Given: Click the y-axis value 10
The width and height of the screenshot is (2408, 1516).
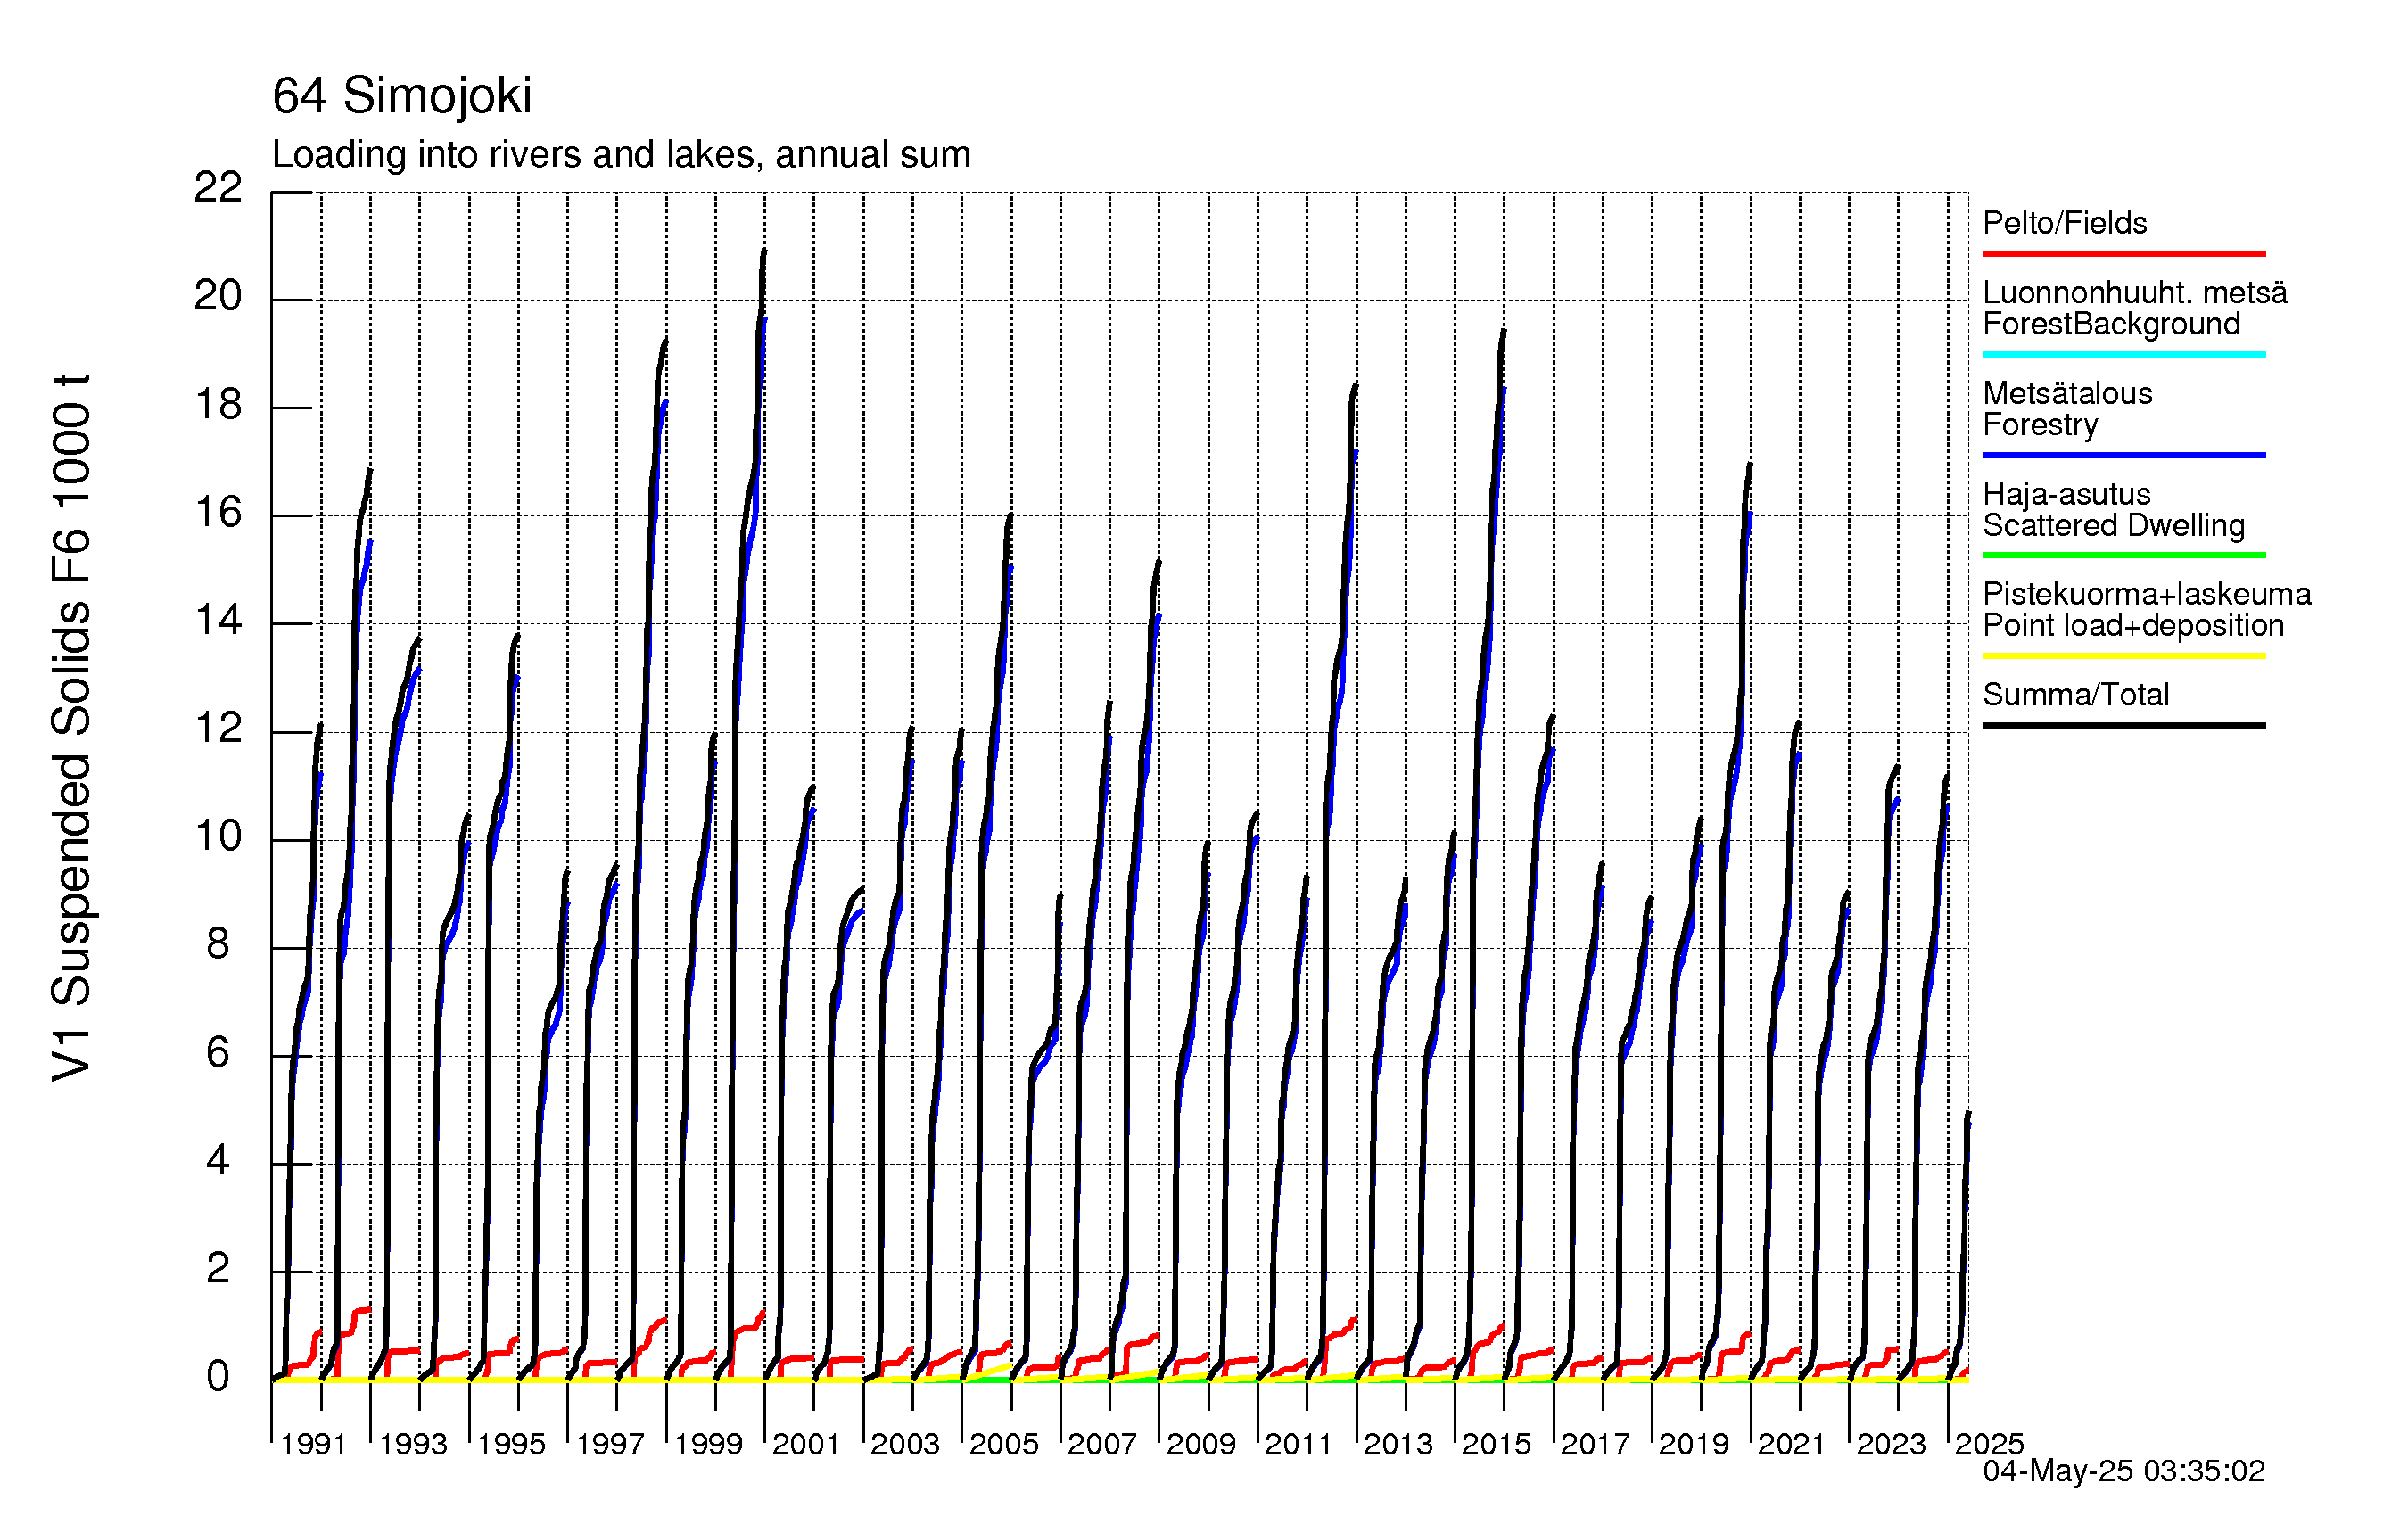Looking at the screenshot, I should click(x=218, y=836).
